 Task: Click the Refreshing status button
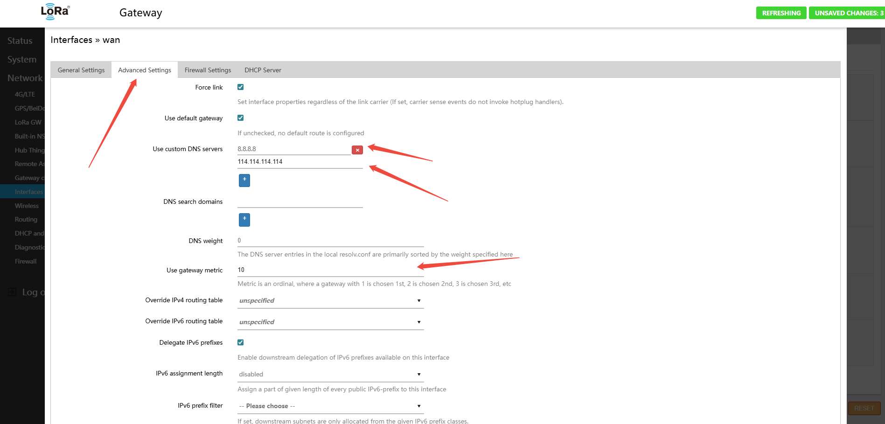coord(781,13)
